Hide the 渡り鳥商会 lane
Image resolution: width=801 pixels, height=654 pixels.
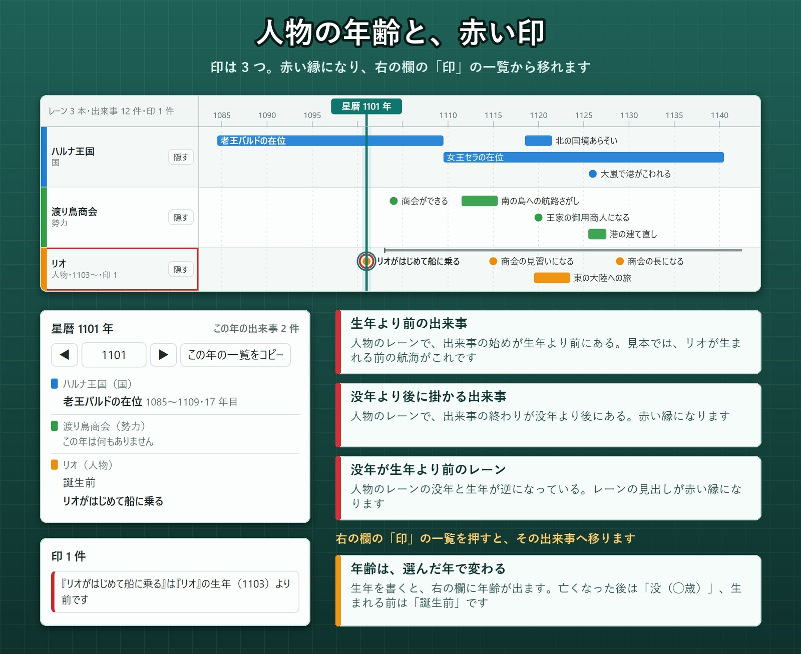181,217
